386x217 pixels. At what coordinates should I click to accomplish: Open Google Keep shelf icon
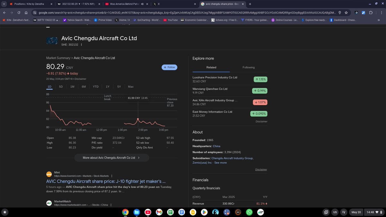(x=193, y=212)
